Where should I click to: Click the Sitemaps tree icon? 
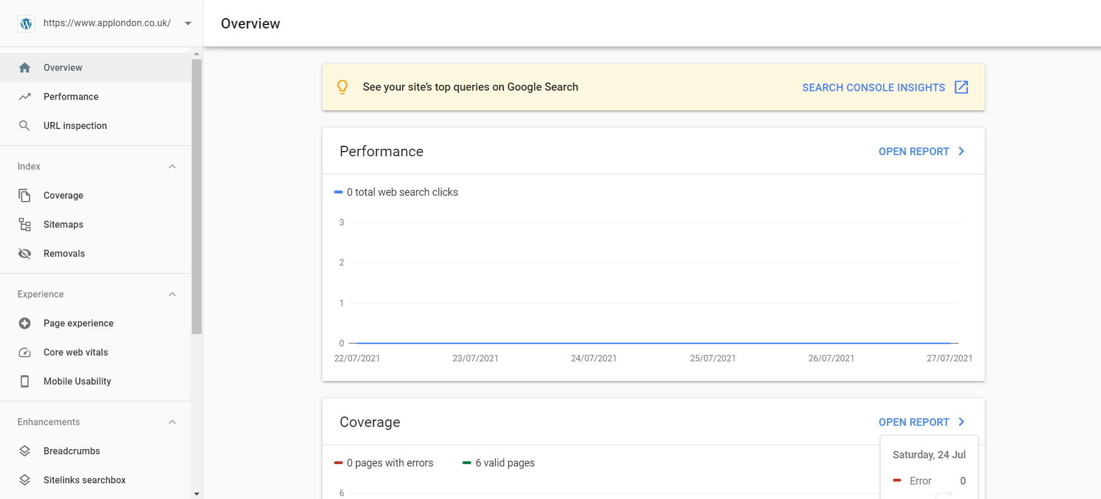pos(24,224)
